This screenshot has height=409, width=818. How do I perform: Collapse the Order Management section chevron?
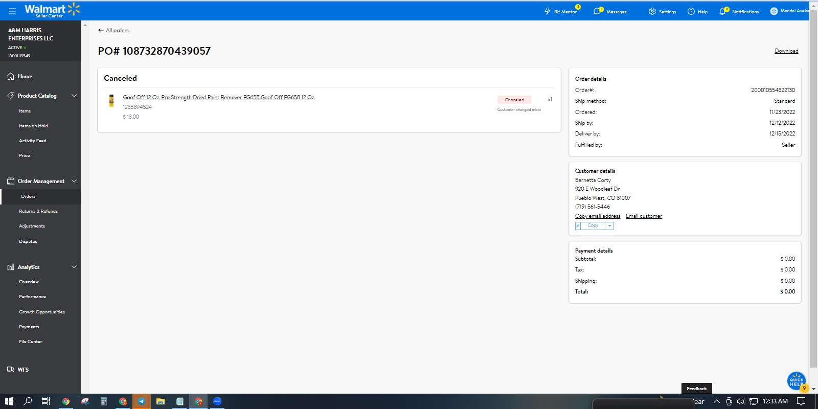tap(74, 181)
